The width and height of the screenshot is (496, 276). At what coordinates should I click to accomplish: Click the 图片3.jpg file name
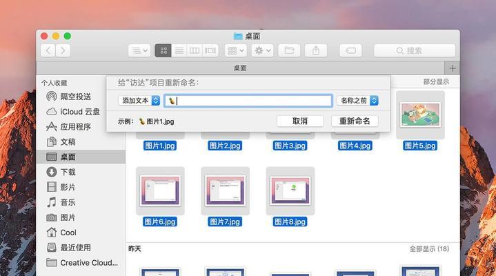click(x=290, y=146)
